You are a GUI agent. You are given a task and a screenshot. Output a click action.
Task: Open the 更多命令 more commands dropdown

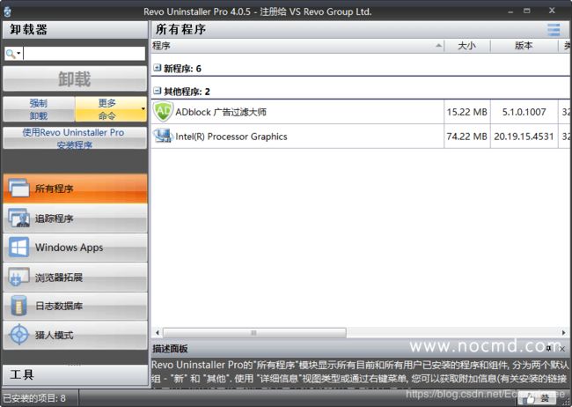pyautogui.click(x=111, y=109)
